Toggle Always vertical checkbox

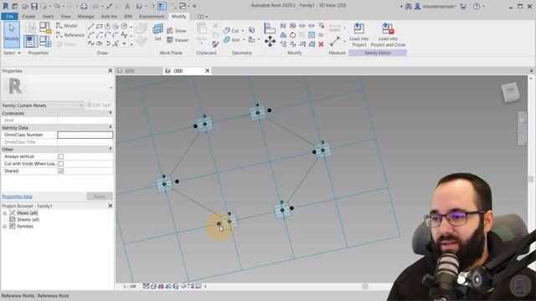pos(61,156)
